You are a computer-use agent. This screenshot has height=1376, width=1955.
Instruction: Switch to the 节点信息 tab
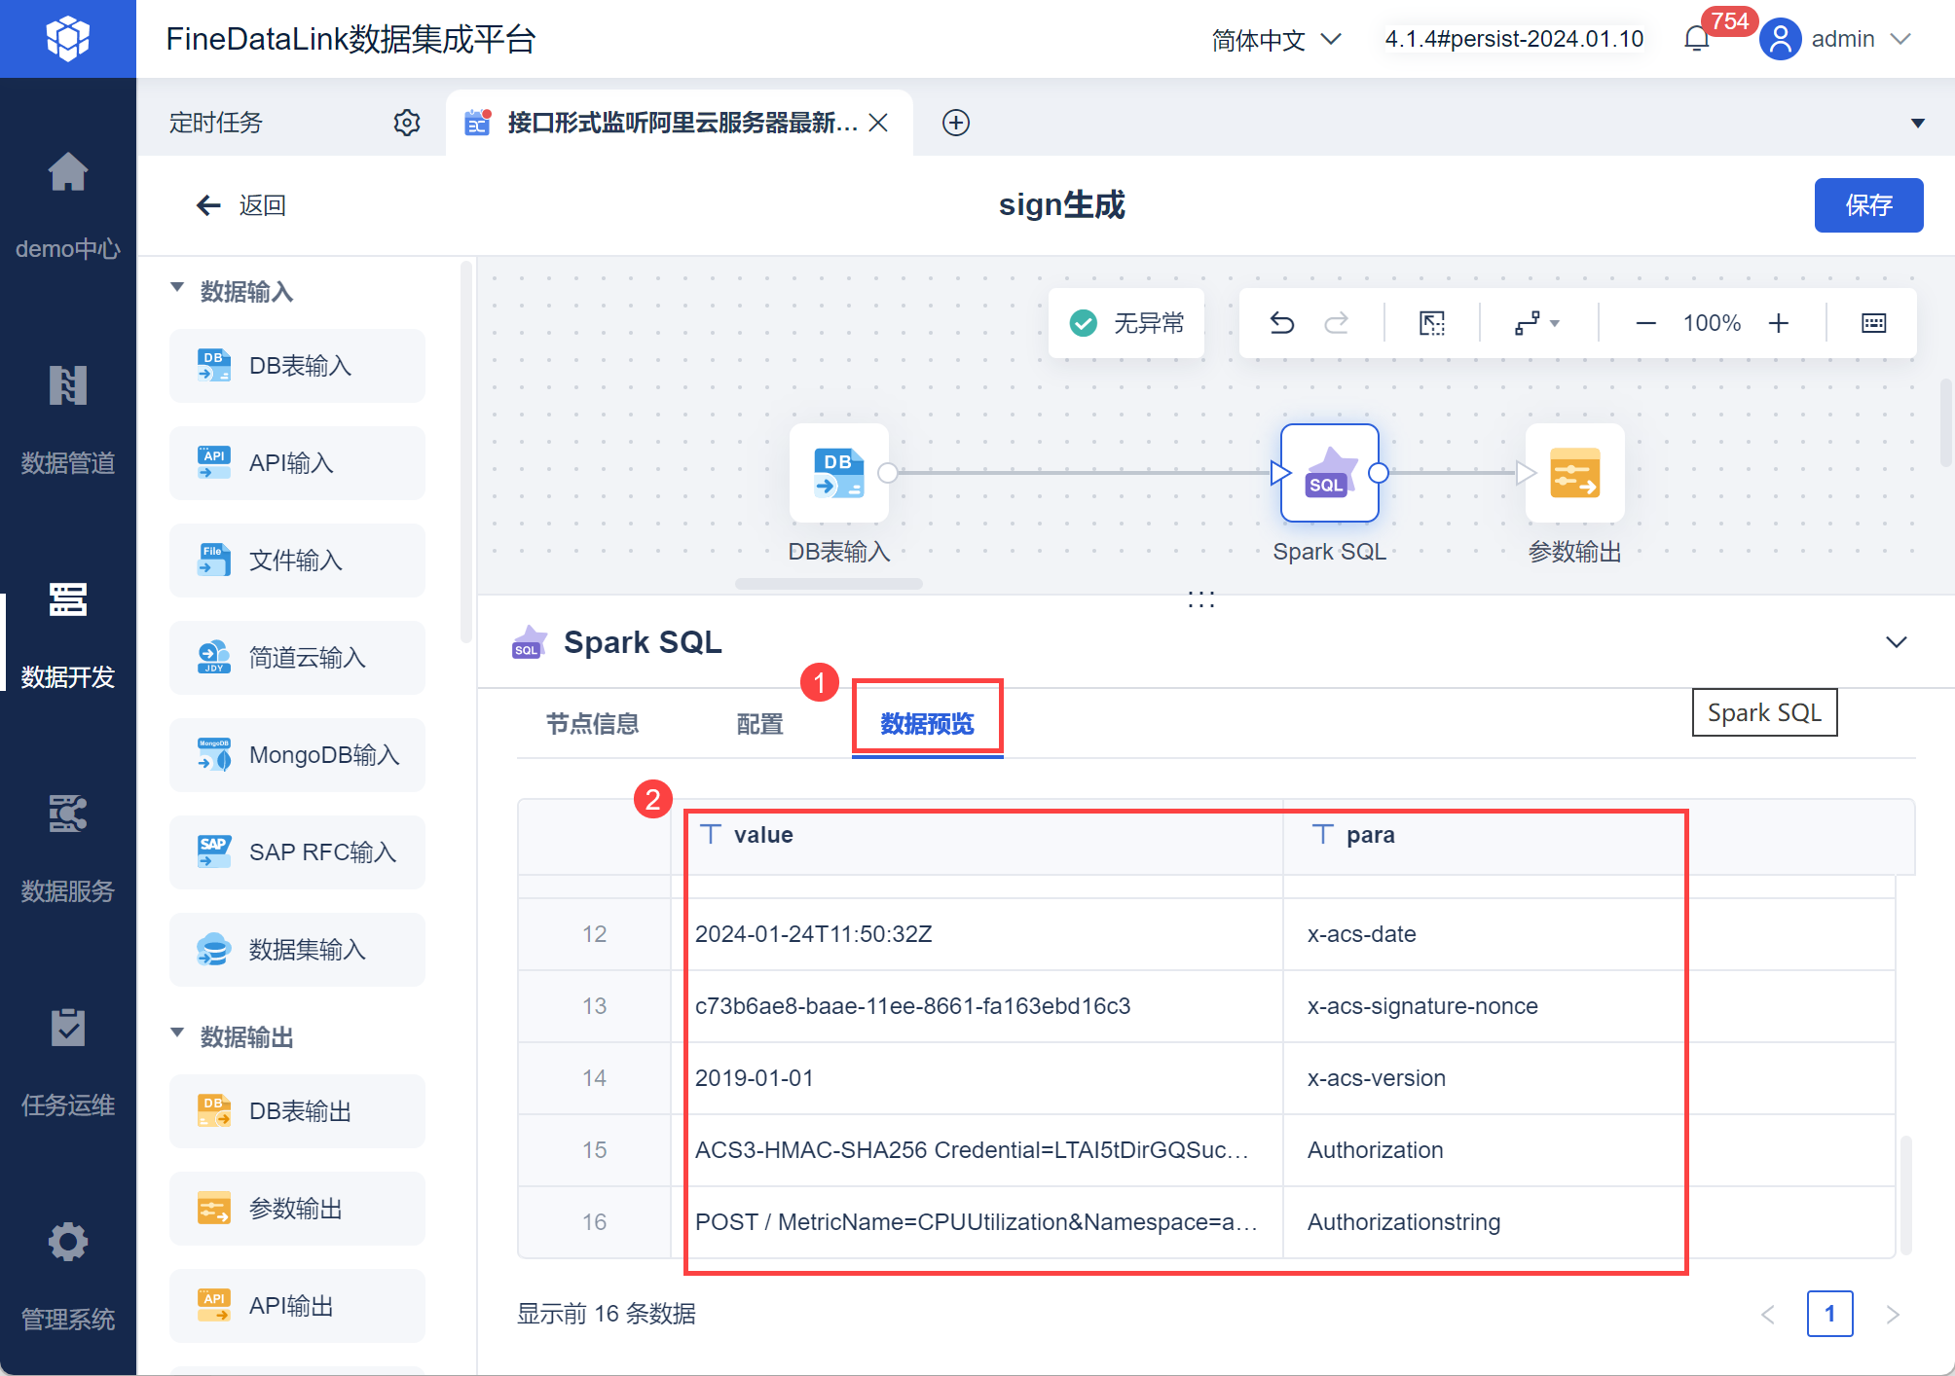tap(592, 724)
